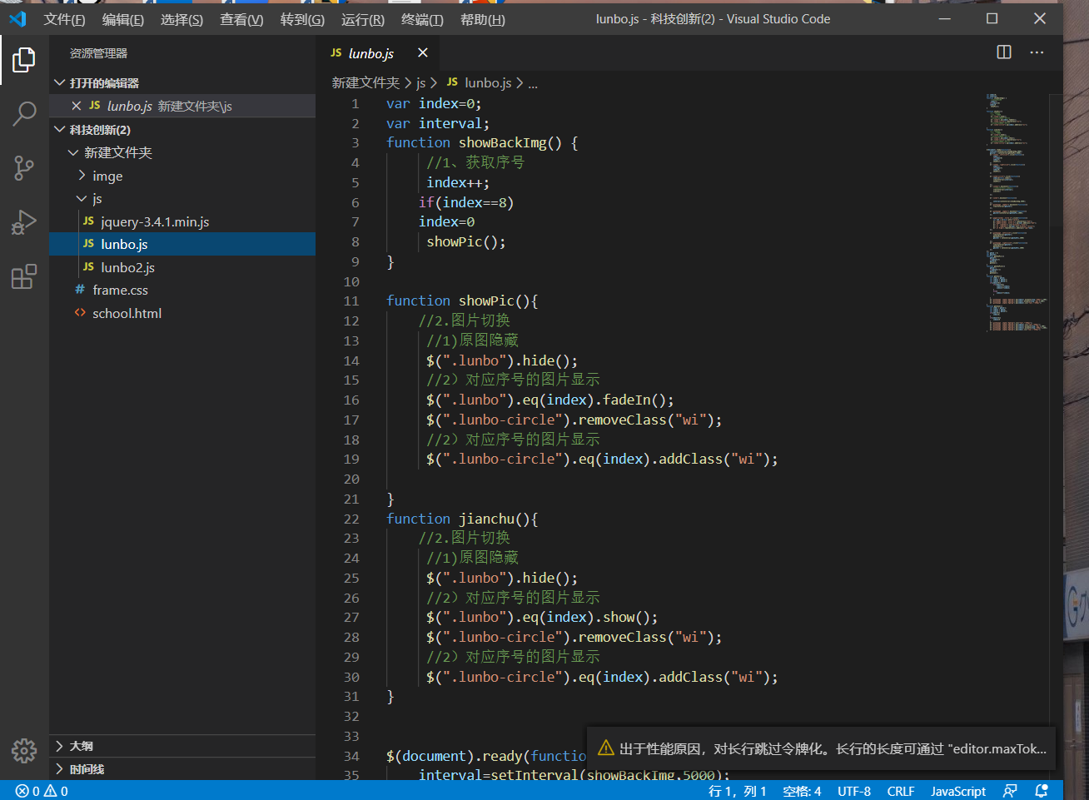This screenshot has height=800, width=1089.
Task: Click the VS Code logo icon
Action: coord(17,18)
